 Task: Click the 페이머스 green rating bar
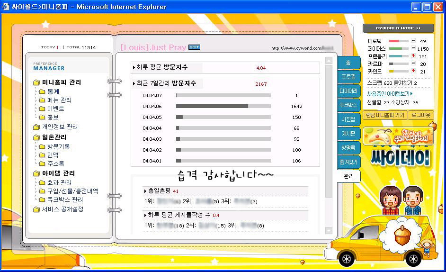(x=399, y=49)
